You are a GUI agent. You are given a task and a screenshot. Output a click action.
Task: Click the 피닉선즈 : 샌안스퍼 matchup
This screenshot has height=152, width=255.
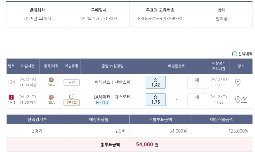(x=112, y=82)
